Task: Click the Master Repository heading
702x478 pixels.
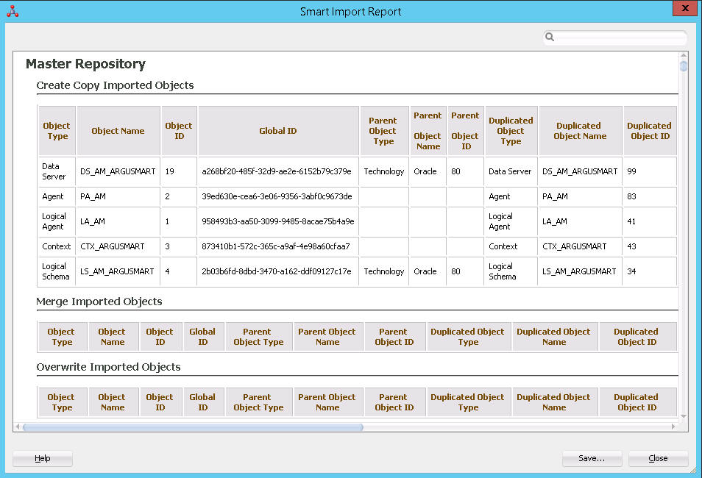Action: pyautogui.click(x=85, y=64)
